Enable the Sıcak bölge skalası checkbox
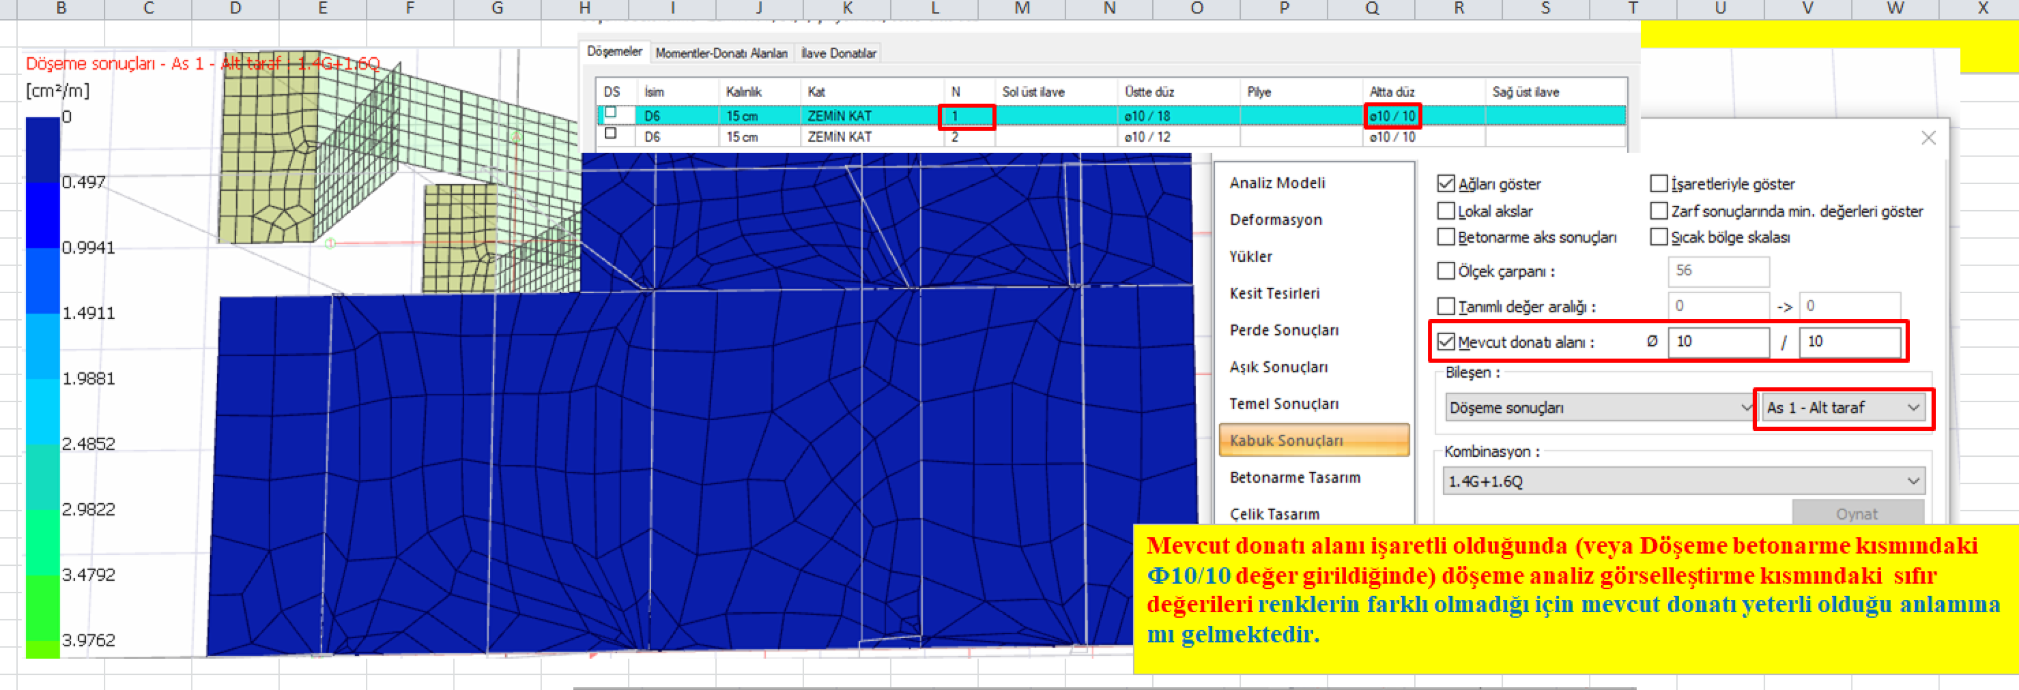Viewport: 2019px width, 690px height. click(x=1659, y=236)
